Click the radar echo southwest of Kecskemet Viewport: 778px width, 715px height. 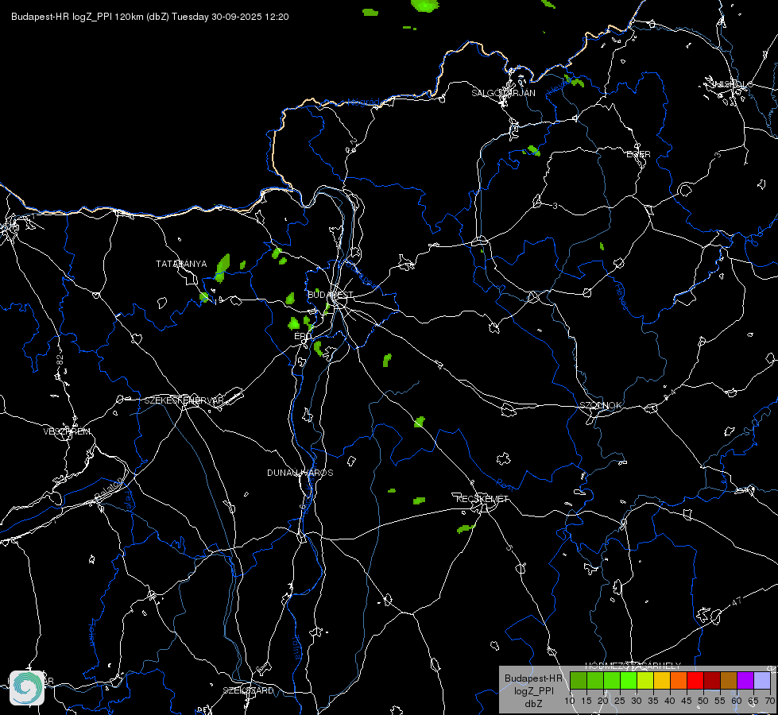point(465,528)
